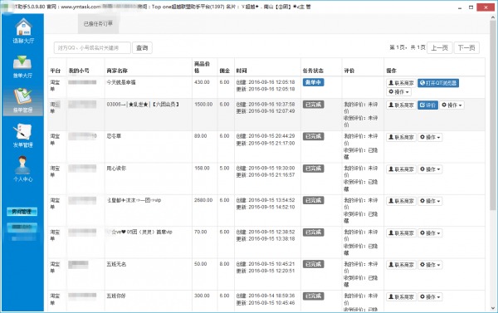Screen dimensions: 498x313
Task: Click the 商品价格 column header
Action: tap(202, 67)
